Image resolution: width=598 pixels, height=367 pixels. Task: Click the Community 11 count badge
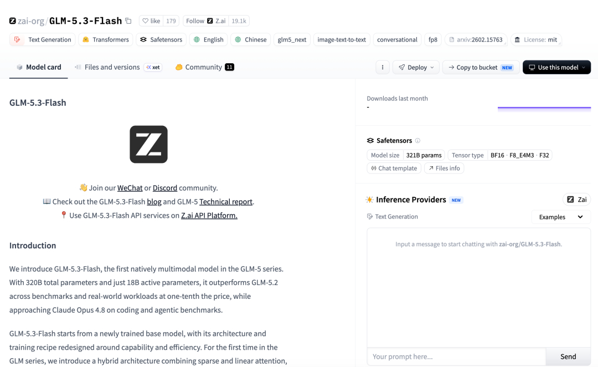pyautogui.click(x=229, y=67)
